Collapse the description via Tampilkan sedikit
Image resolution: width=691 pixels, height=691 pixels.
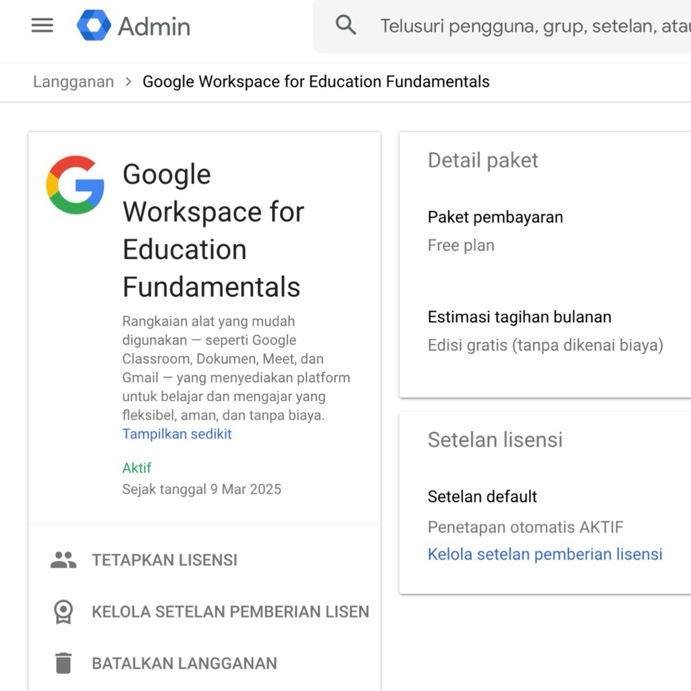[x=177, y=435]
